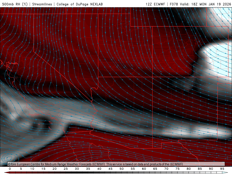
Task: Click the 0 label on the color scale
Action: (10, 169)
